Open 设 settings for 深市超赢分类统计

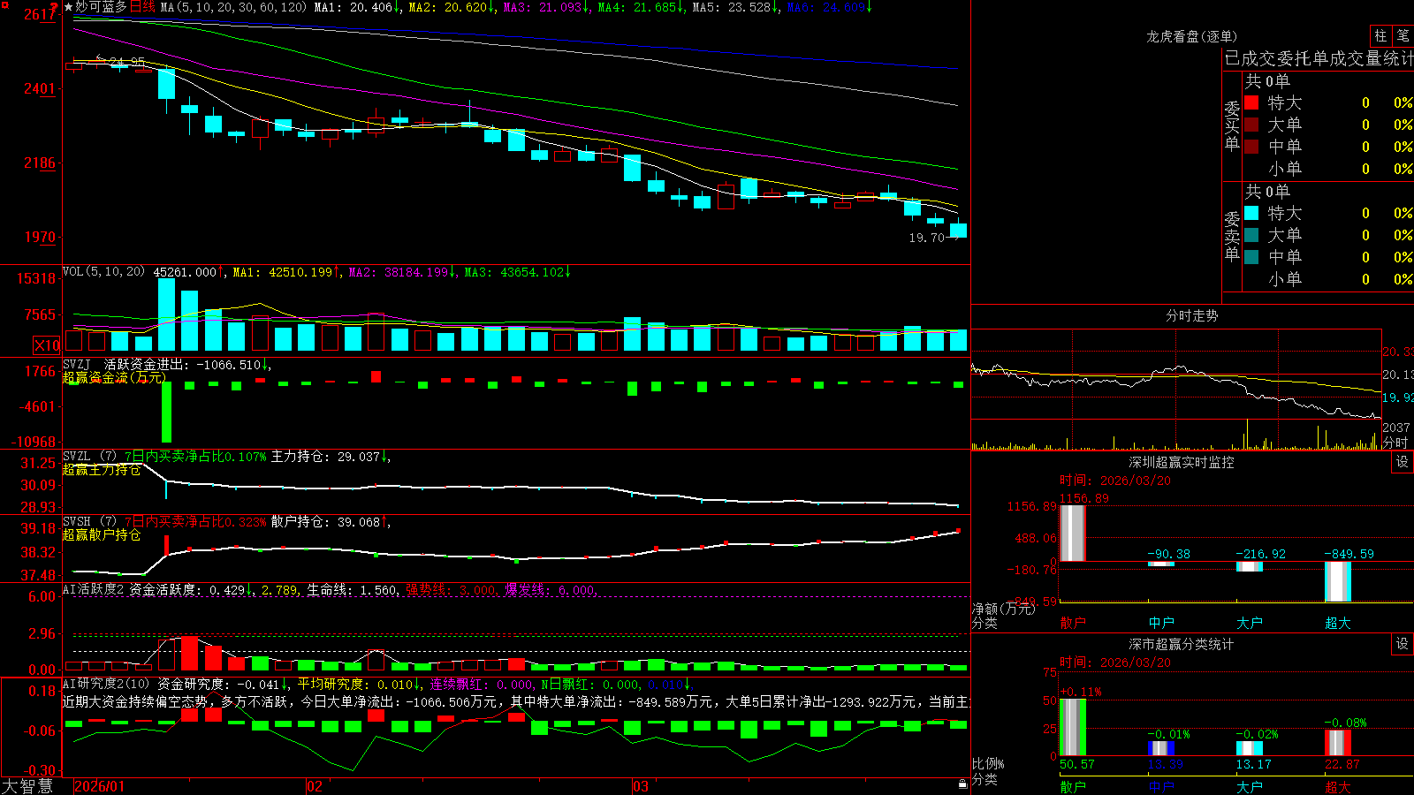[x=1403, y=644]
